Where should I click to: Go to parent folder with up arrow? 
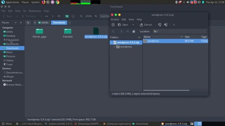[x=46, y=16]
